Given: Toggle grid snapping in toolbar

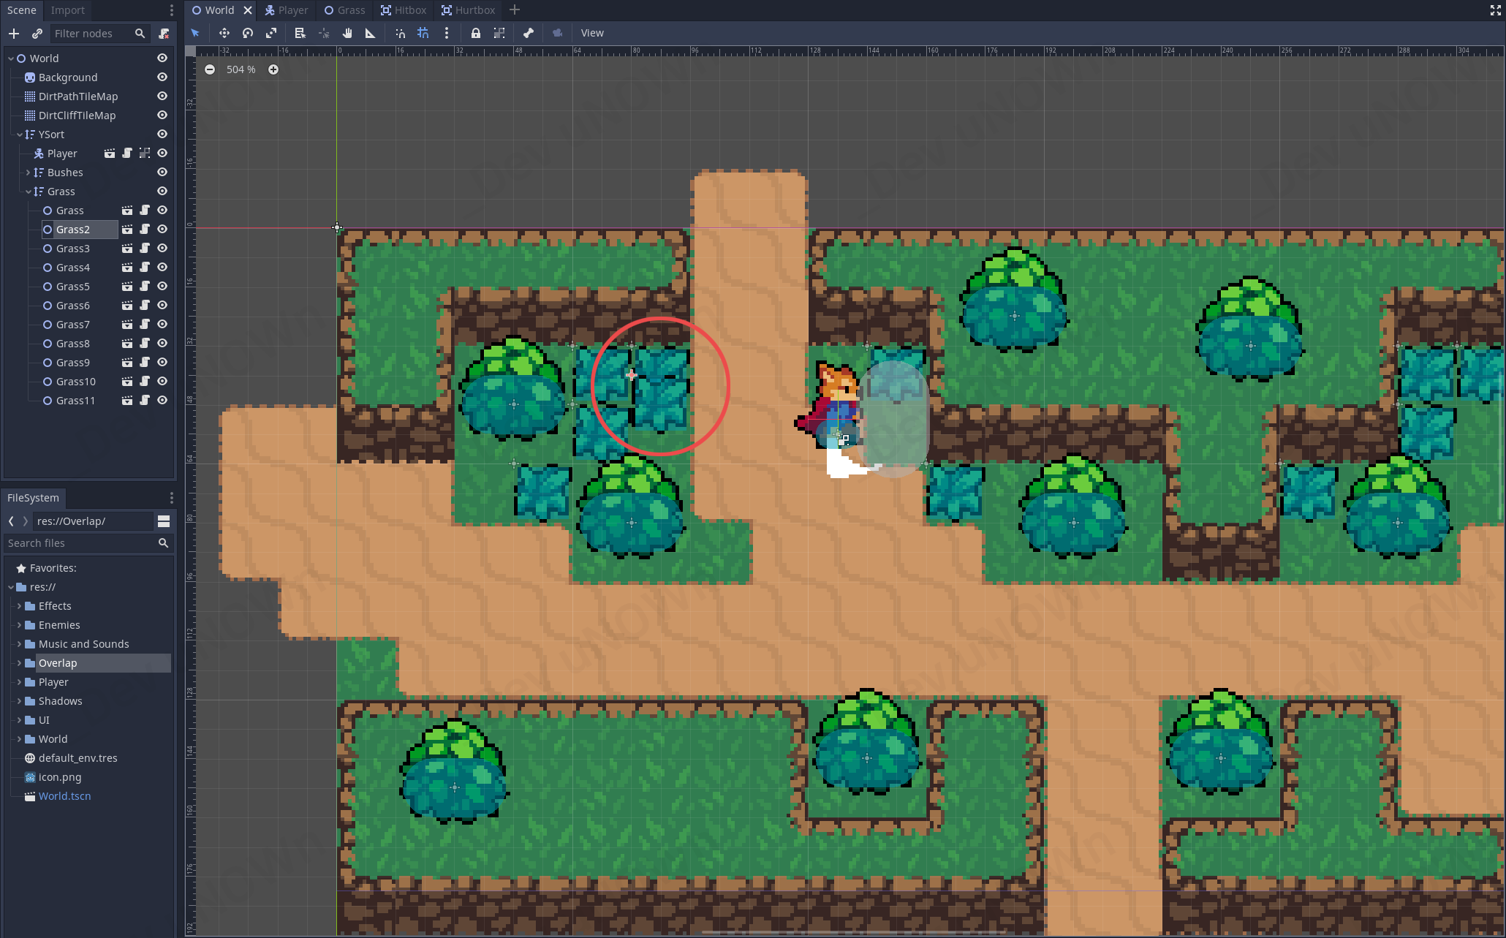Looking at the screenshot, I should (423, 33).
